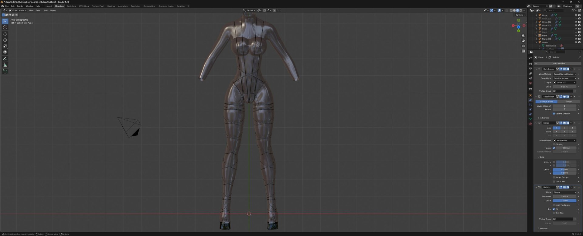This screenshot has height=236, width=583.
Task: Enable Even Thickness checkbox
Action: coord(554,205)
